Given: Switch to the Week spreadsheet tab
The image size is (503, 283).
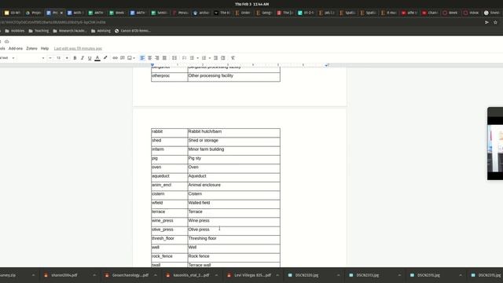Looking at the screenshot, I should click(x=116, y=13).
